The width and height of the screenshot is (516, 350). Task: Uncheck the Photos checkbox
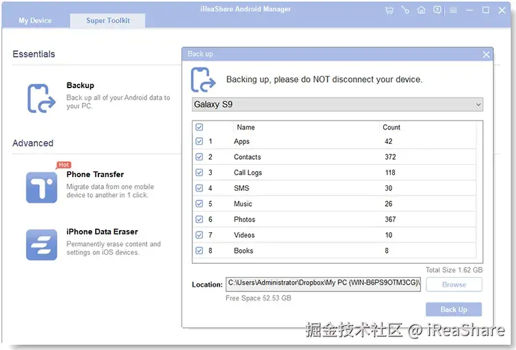[199, 220]
